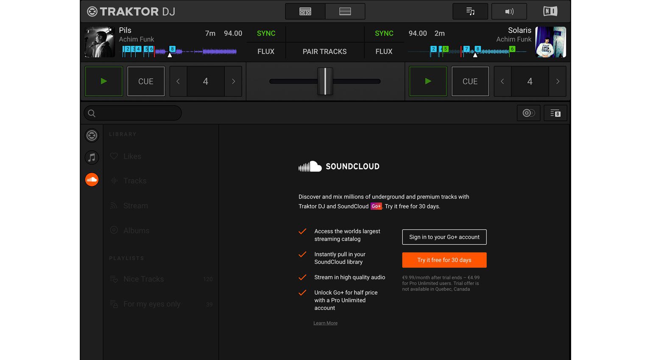Click the SoundCloud logo in promo panel
The width and height of the screenshot is (653, 360).
click(339, 166)
